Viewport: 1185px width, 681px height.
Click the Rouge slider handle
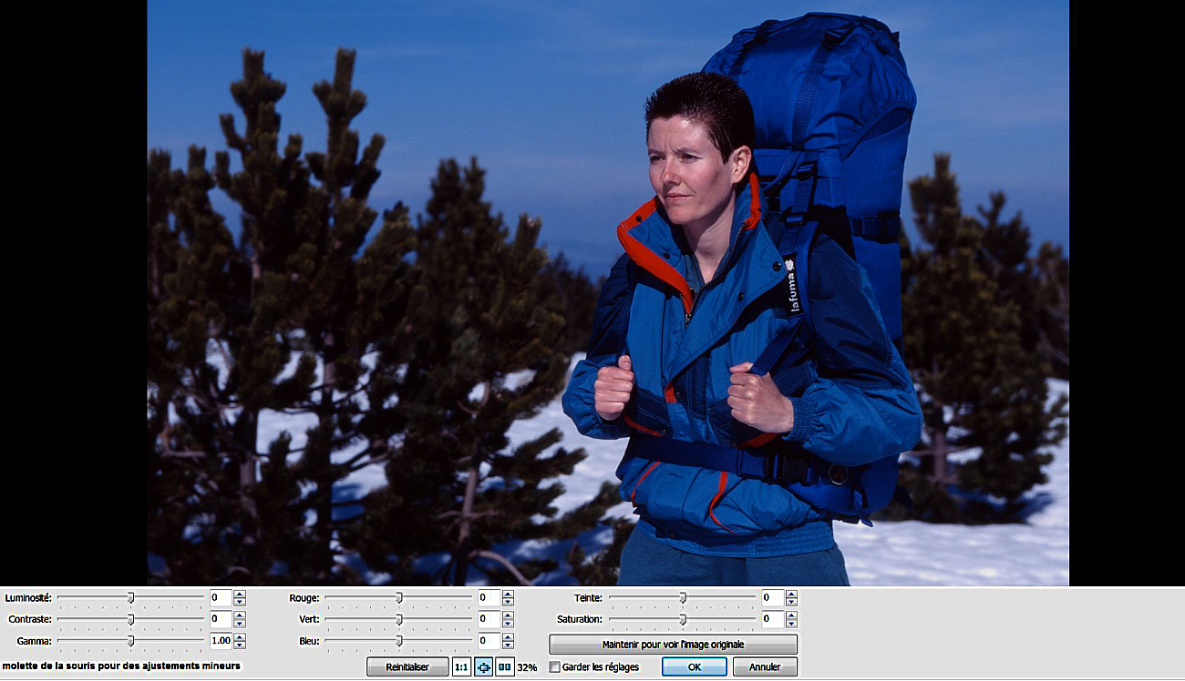(399, 598)
